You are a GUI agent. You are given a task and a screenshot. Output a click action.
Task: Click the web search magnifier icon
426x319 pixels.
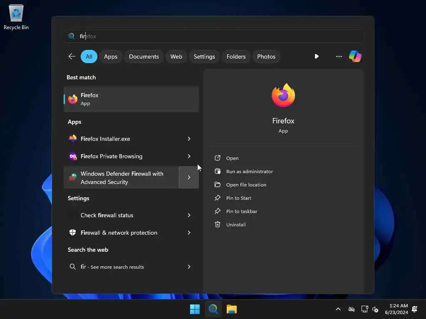(72, 267)
